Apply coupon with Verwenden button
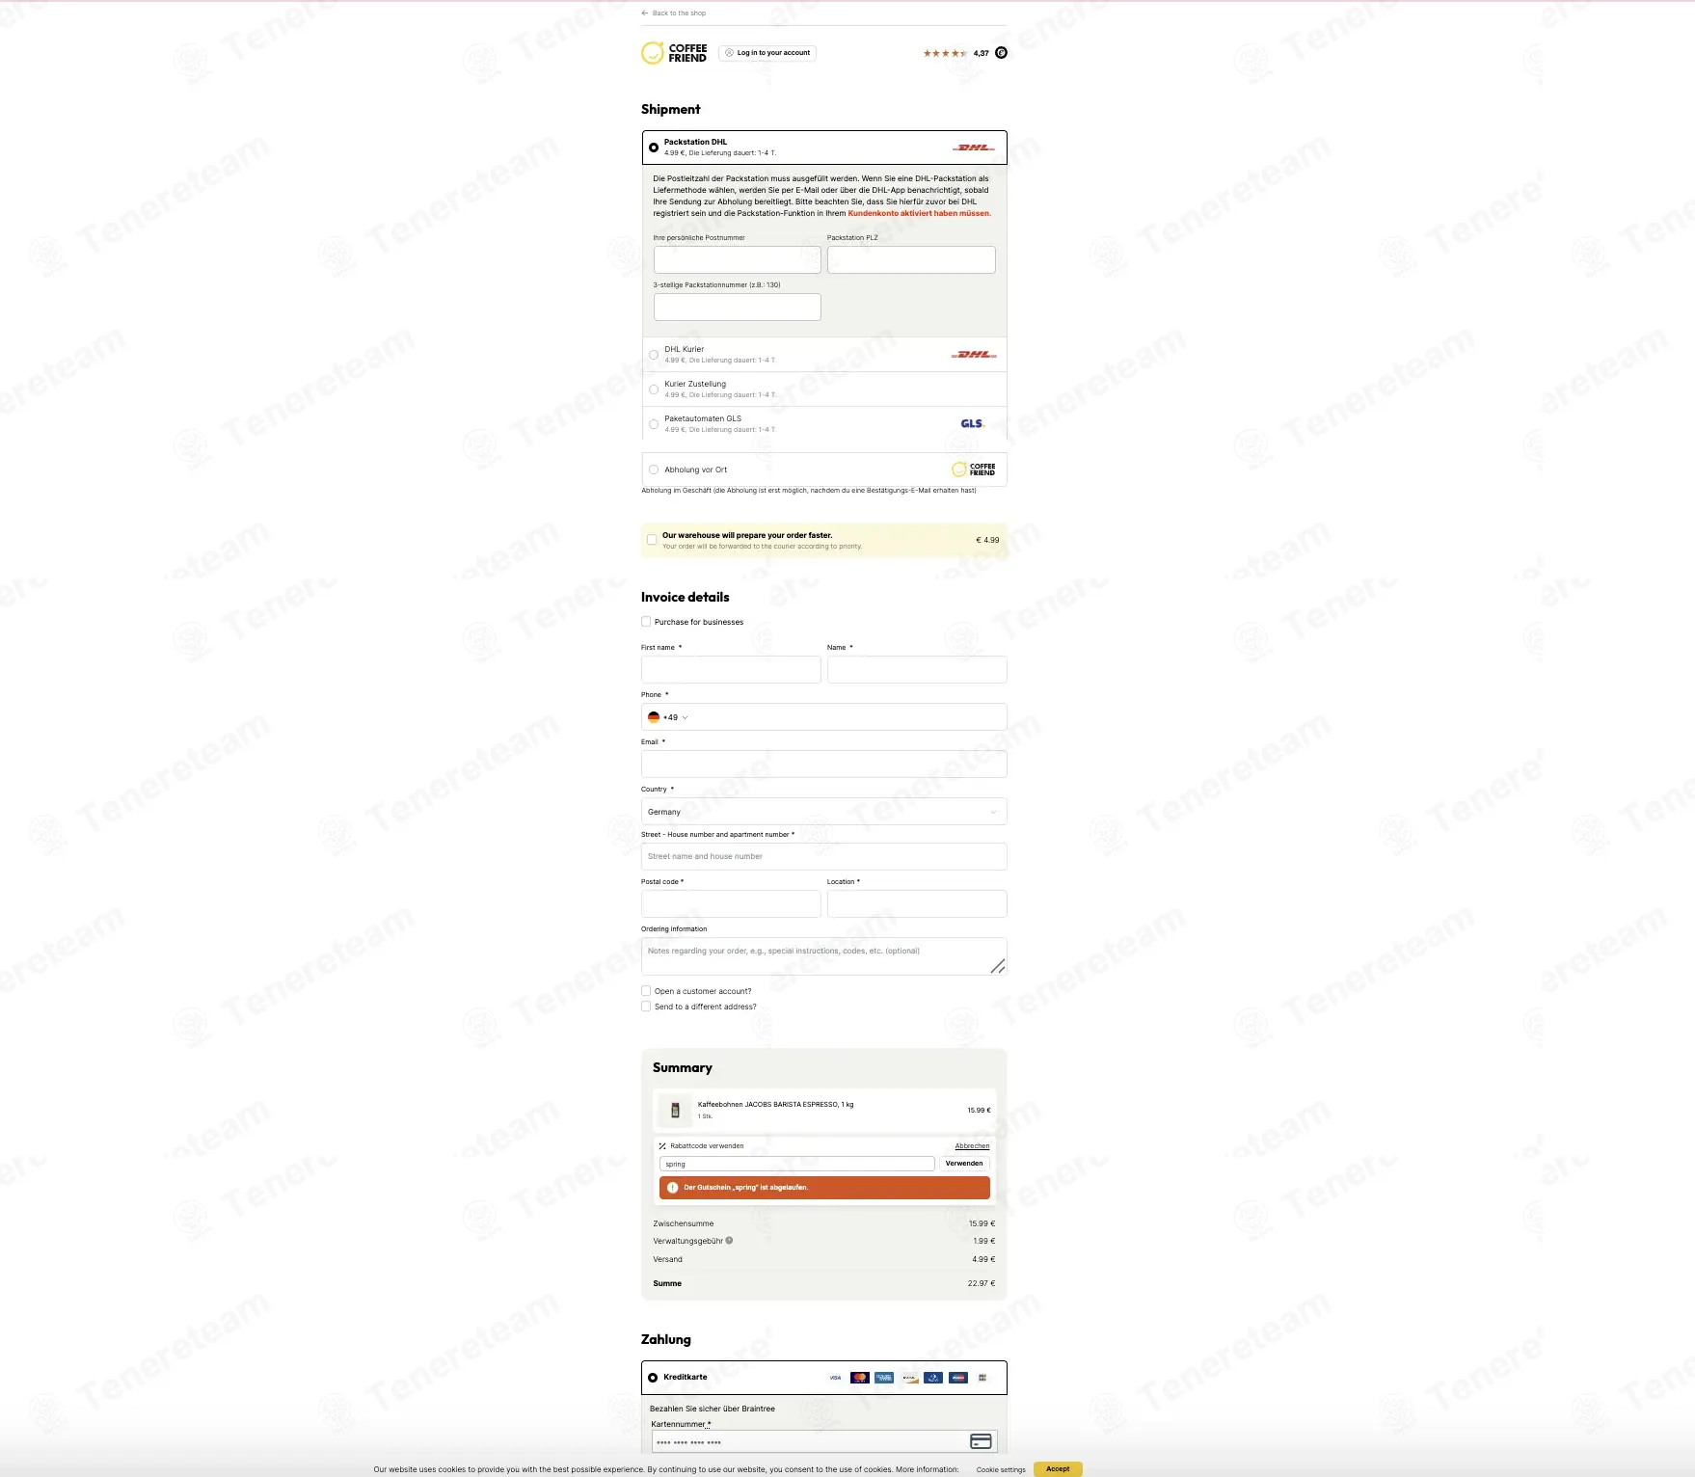1695x1477 pixels. coord(964,1164)
